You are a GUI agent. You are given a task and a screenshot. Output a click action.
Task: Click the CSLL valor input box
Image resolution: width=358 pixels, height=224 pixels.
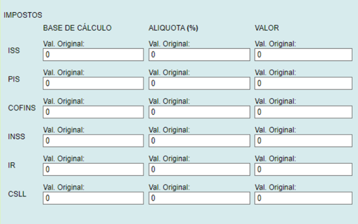point(303,198)
